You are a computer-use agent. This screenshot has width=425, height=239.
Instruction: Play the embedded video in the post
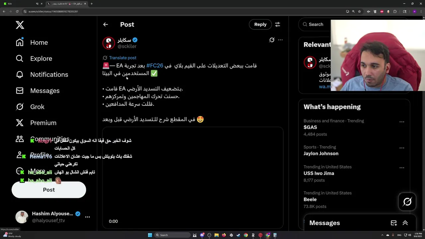pos(193,178)
